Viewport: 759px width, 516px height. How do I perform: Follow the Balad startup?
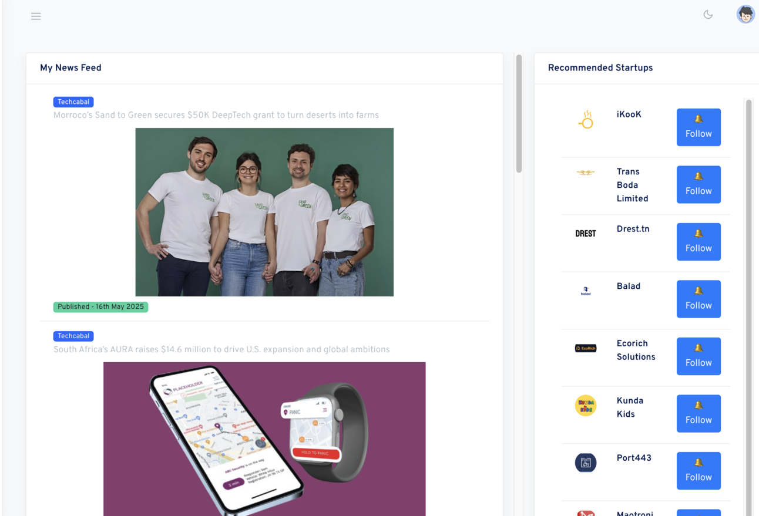(x=698, y=299)
